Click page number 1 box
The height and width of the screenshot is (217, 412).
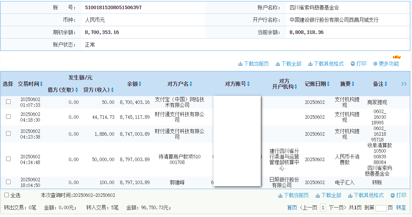[323, 207]
